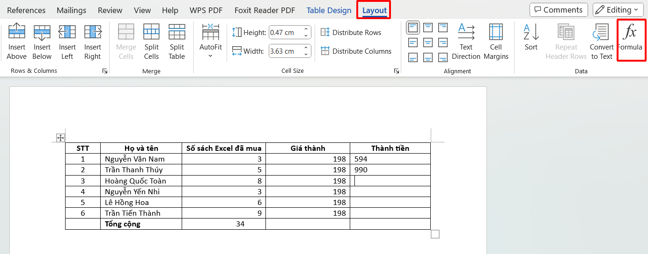The height and width of the screenshot is (254, 648).
Task: Select Align Top Center alignment icon
Action: point(428,28)
